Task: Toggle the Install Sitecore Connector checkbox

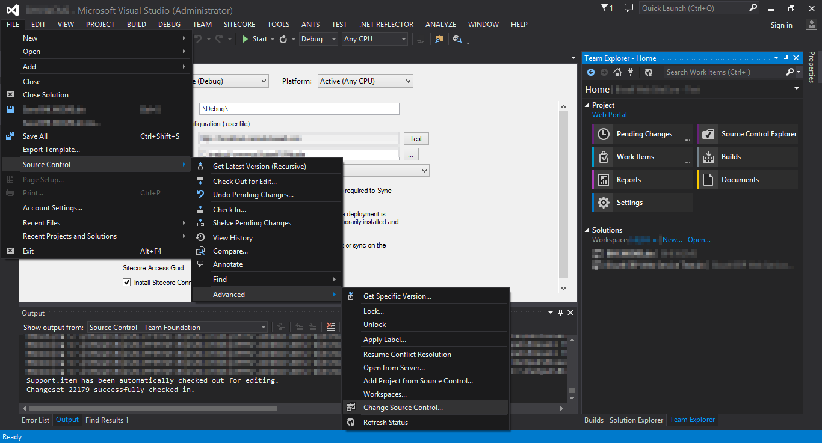Action: [x=127, y=283]
